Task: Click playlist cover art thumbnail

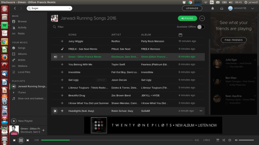Action: point(54,18)
